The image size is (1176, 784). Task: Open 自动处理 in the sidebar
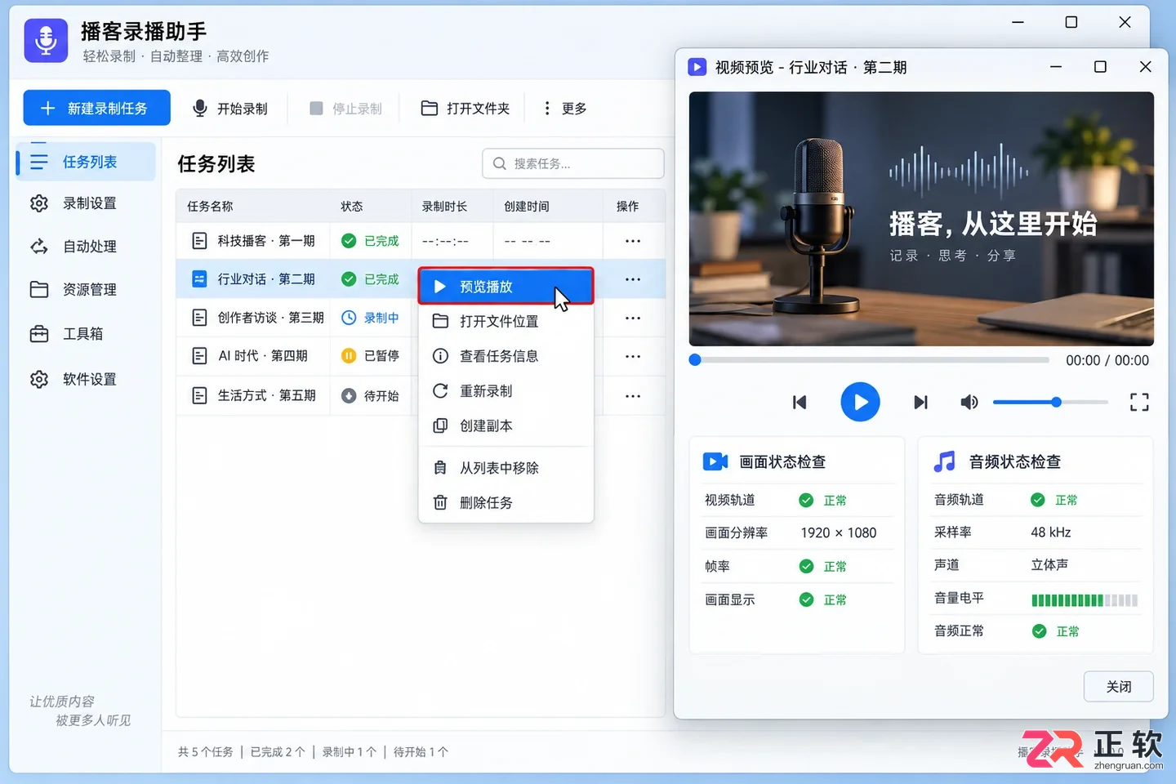click(x=86, y=247)
